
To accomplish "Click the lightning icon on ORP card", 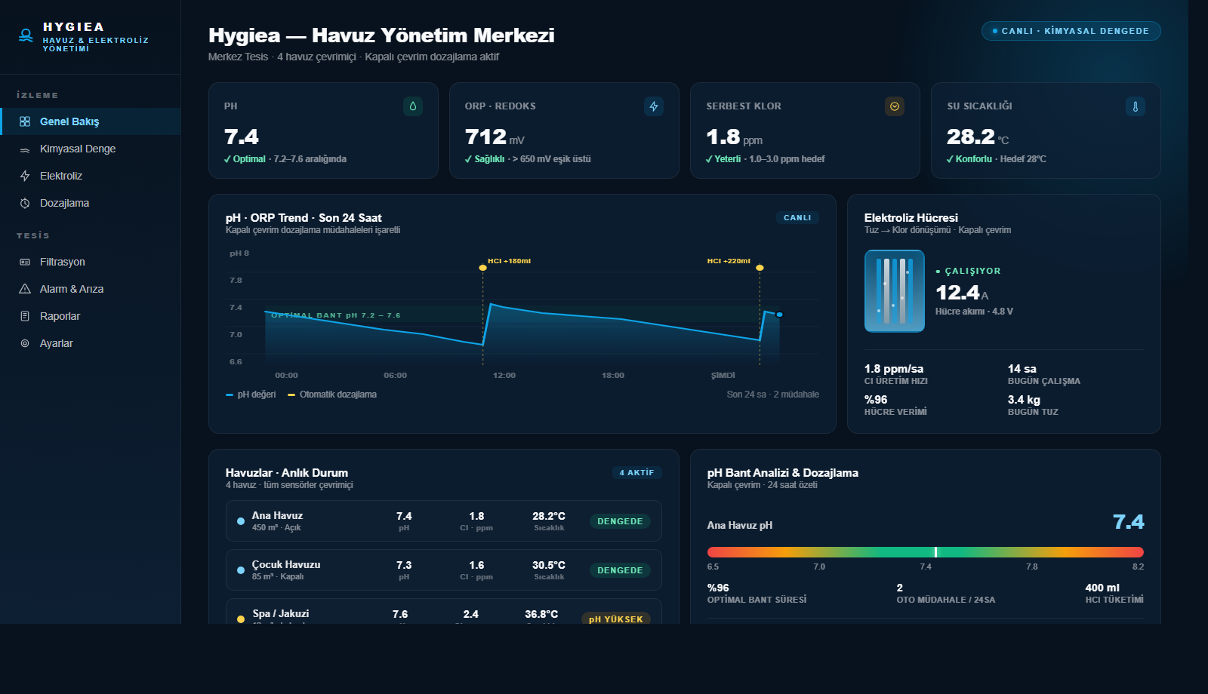I will [654, 106].
